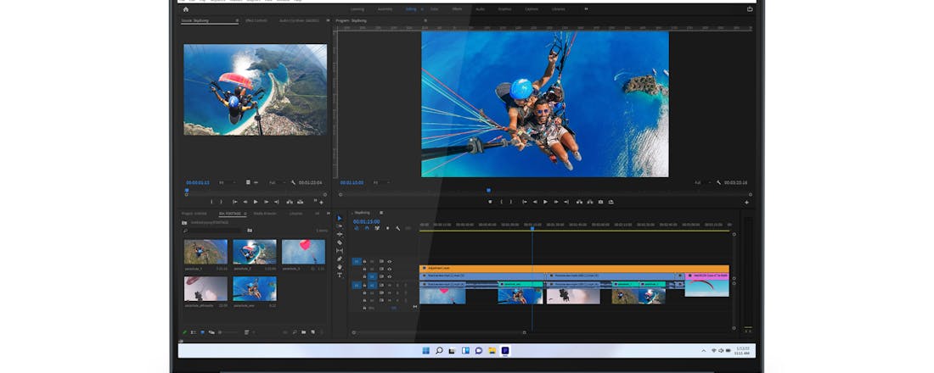Select the Ripple Edit tool

click(x=340, y=234)
